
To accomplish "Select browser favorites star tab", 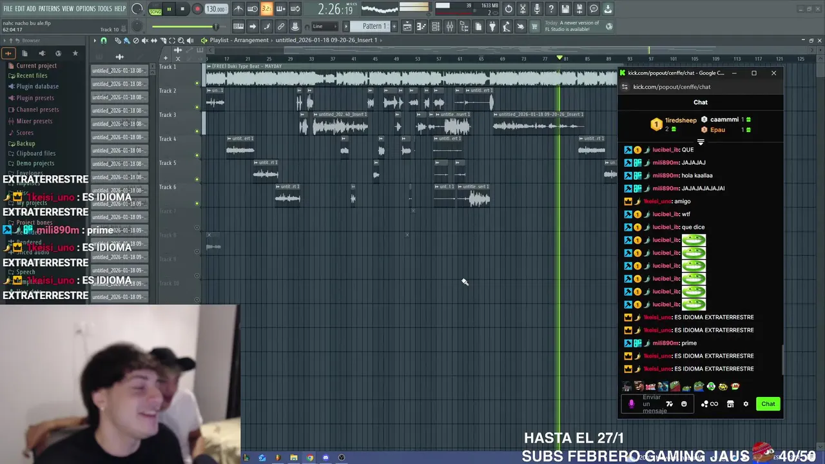I will point(75,53).
